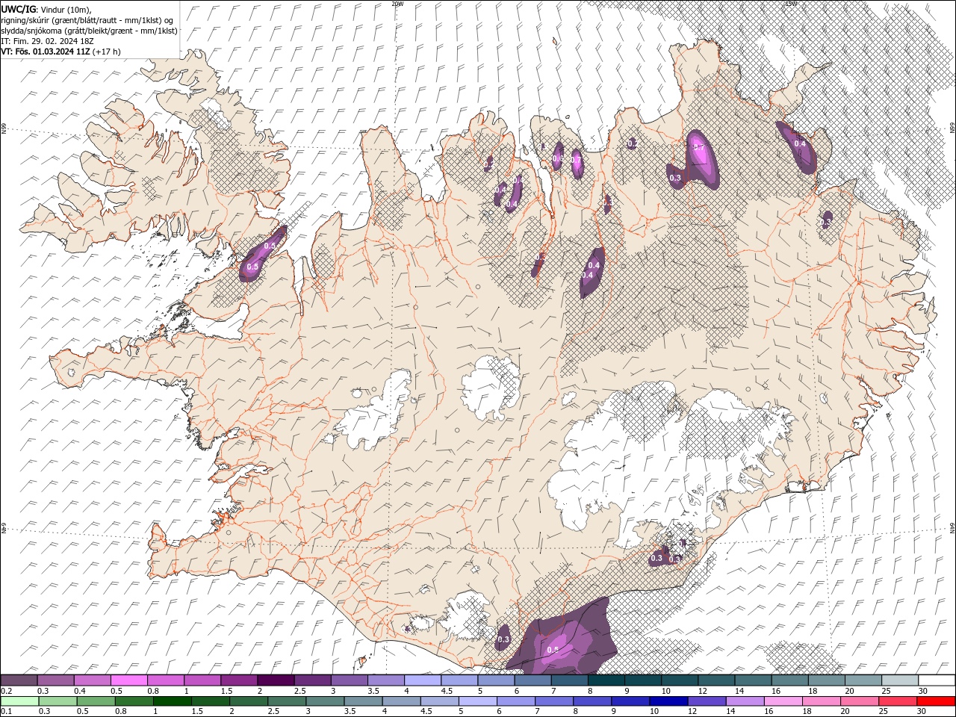This screenshot has height=717, width=956.
Task: Select the darkest purple 2 snow legend swatch
Action: 276,680
